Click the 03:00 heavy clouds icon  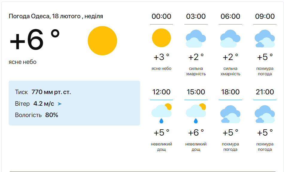(196, 39)
